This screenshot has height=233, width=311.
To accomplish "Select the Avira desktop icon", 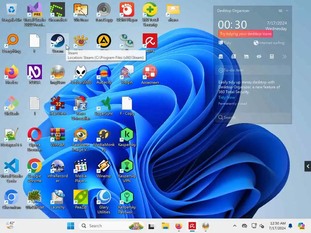I will coord(150,44).
